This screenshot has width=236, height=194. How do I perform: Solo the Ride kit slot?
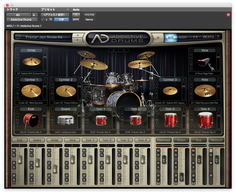coord(191,98)
